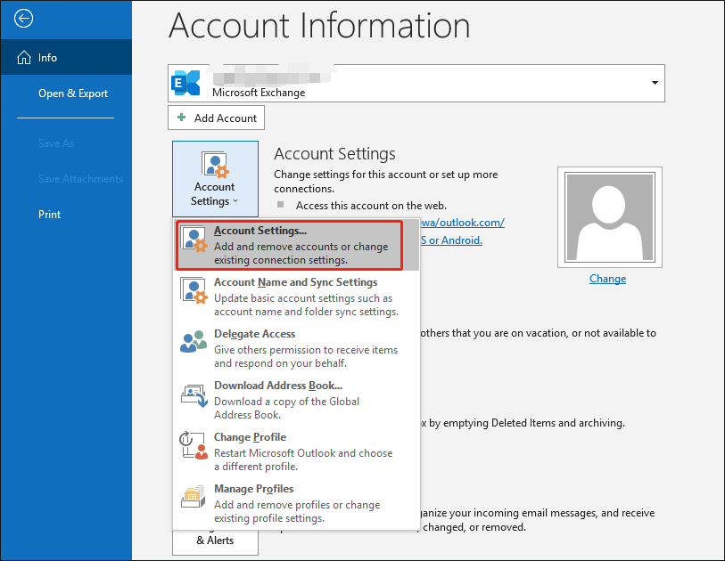725x561 pixels.
Task: Open the account selector dropdown arrow
Action: (655, 83)
